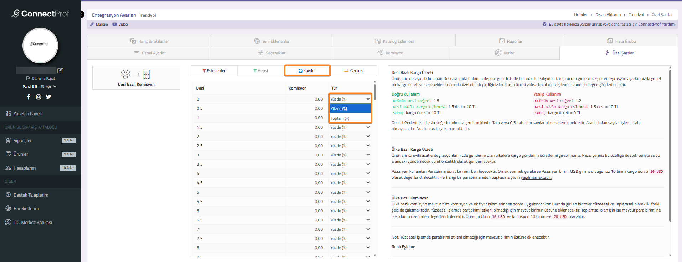Image resolution: width=682 pixels, height=262 pixels.
Task: Open Makale article link
Action: coord(99,24)
